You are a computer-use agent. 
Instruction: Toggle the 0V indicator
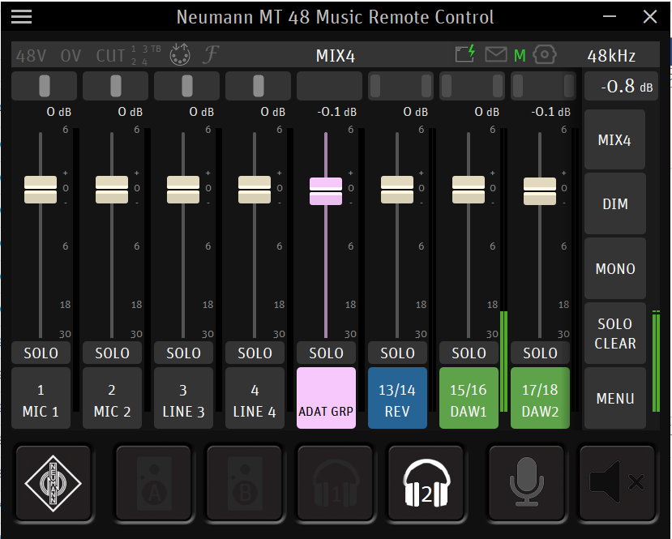point(71,56)
